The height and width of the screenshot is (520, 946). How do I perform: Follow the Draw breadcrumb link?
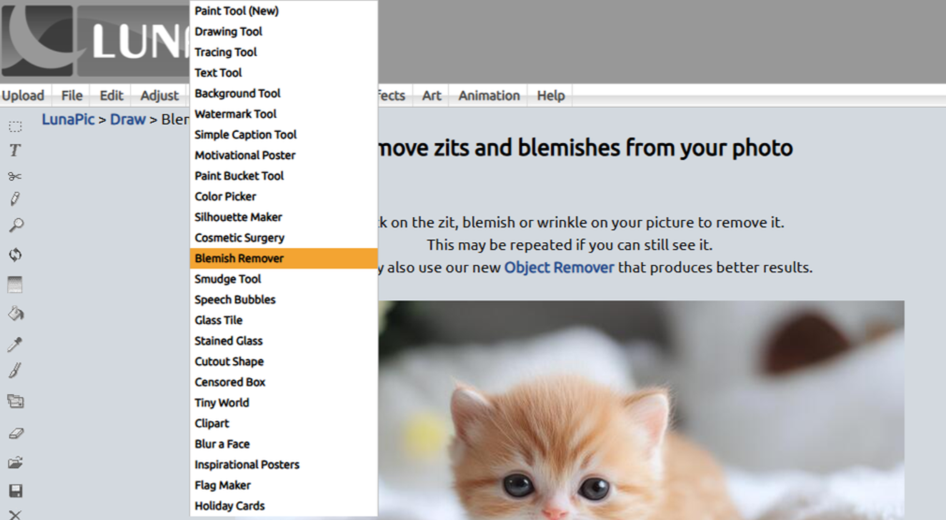[x=127, y=119]
